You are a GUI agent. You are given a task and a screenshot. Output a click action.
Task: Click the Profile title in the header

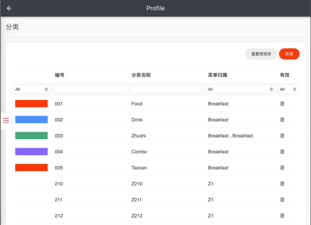[155, 8]
